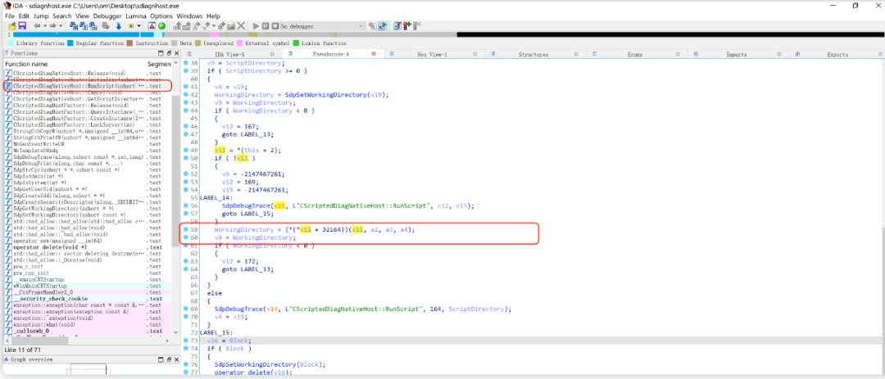Click the function icon beside operator delete(void *)

(8, 247)
